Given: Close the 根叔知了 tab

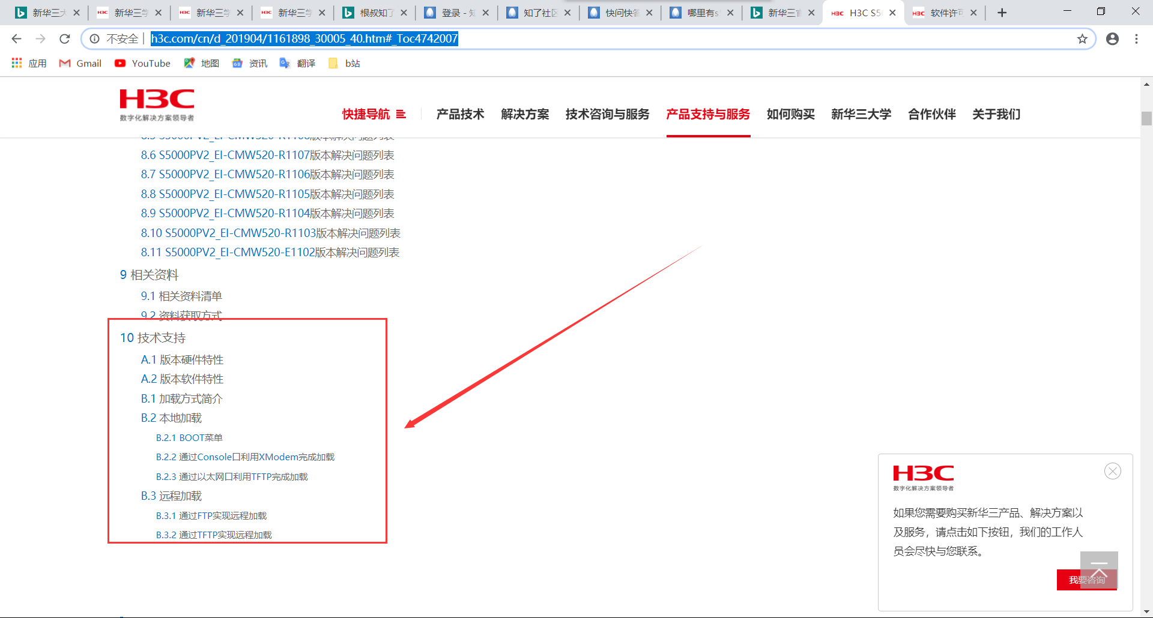Looking at the screenshot, I should click(404, 13).
